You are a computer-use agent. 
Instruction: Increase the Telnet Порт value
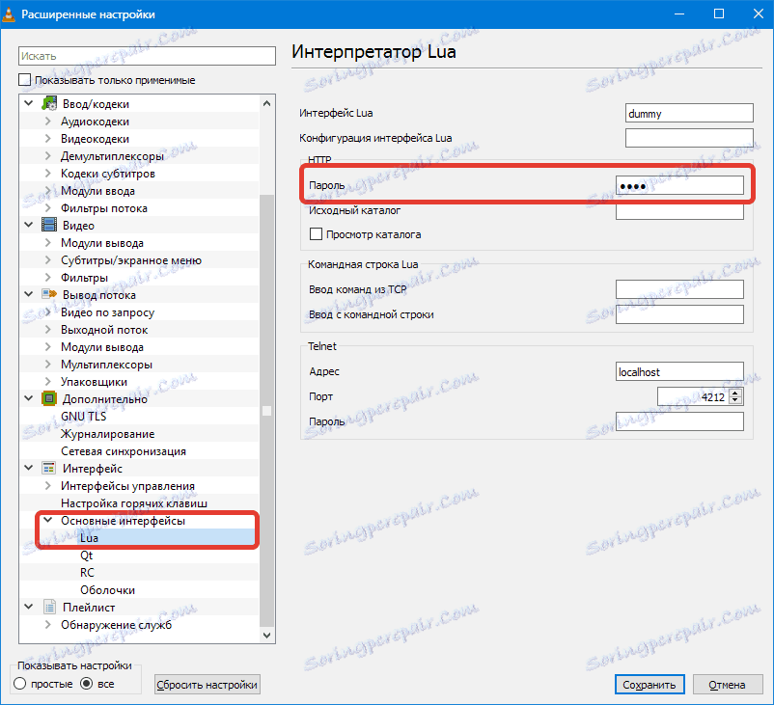735,393
